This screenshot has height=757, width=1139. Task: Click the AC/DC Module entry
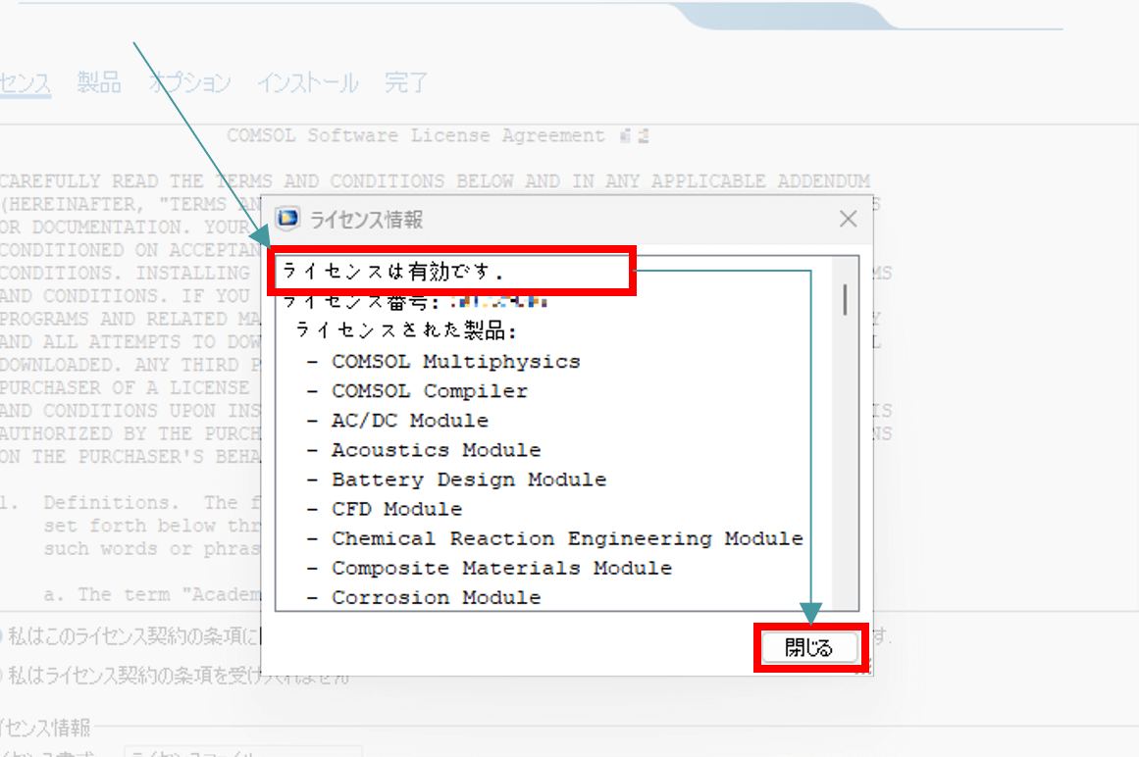[x=409, y=421]
